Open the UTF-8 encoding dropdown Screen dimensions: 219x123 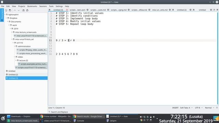[198, 108]
